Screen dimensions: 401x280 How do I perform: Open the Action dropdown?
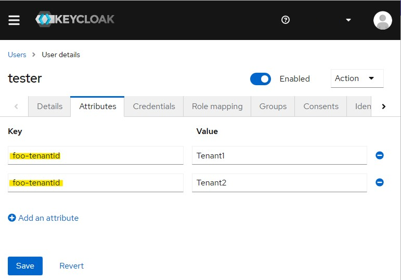[x=357, y=78]
